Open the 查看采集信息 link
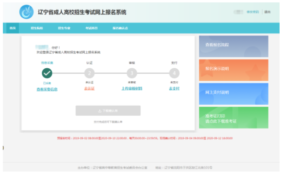This screenshot has width=282, height=173. tap(47, 89)
